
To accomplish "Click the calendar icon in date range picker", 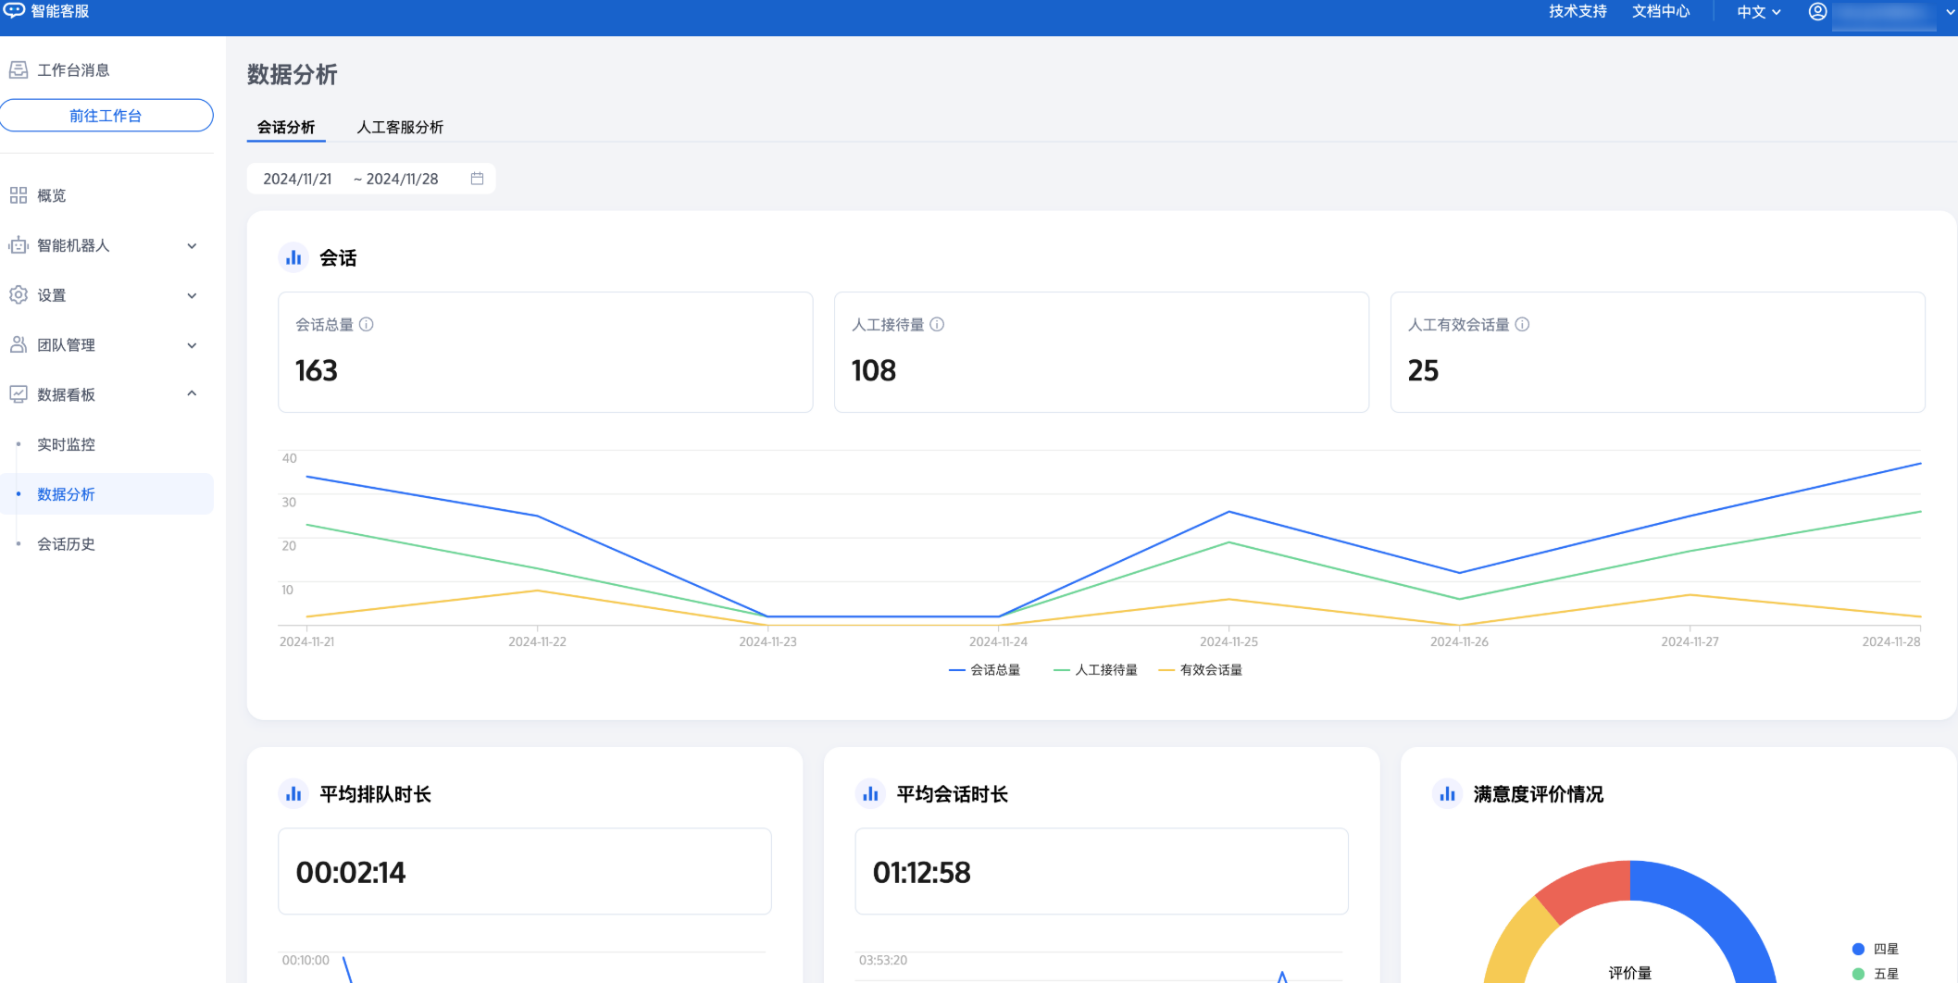I will (477, 179).
